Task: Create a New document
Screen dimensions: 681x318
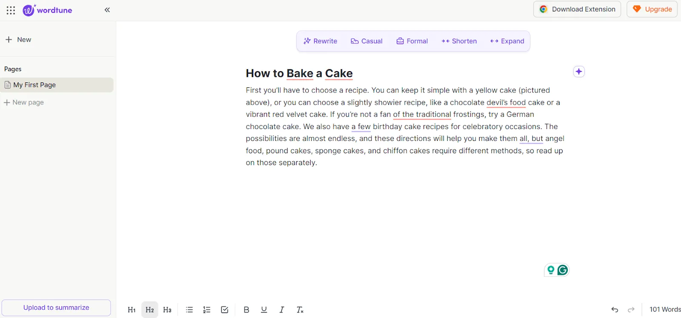Action: [18, 39]
